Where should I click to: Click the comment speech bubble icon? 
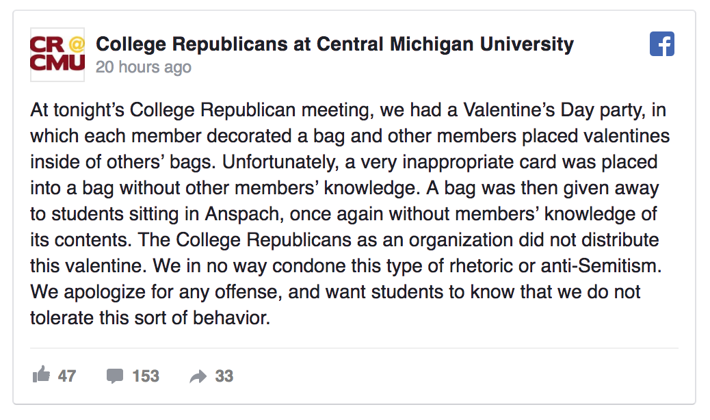114,376
